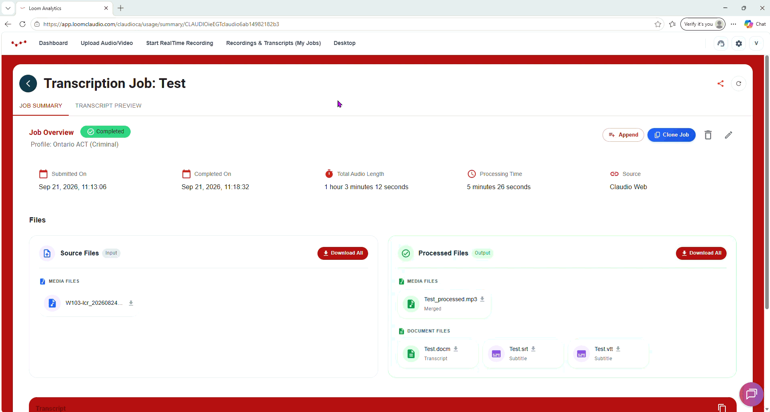Viewport: 770px width, 412px height.
Task: Open Start RealTime Recording
Action: click(180, 43)
